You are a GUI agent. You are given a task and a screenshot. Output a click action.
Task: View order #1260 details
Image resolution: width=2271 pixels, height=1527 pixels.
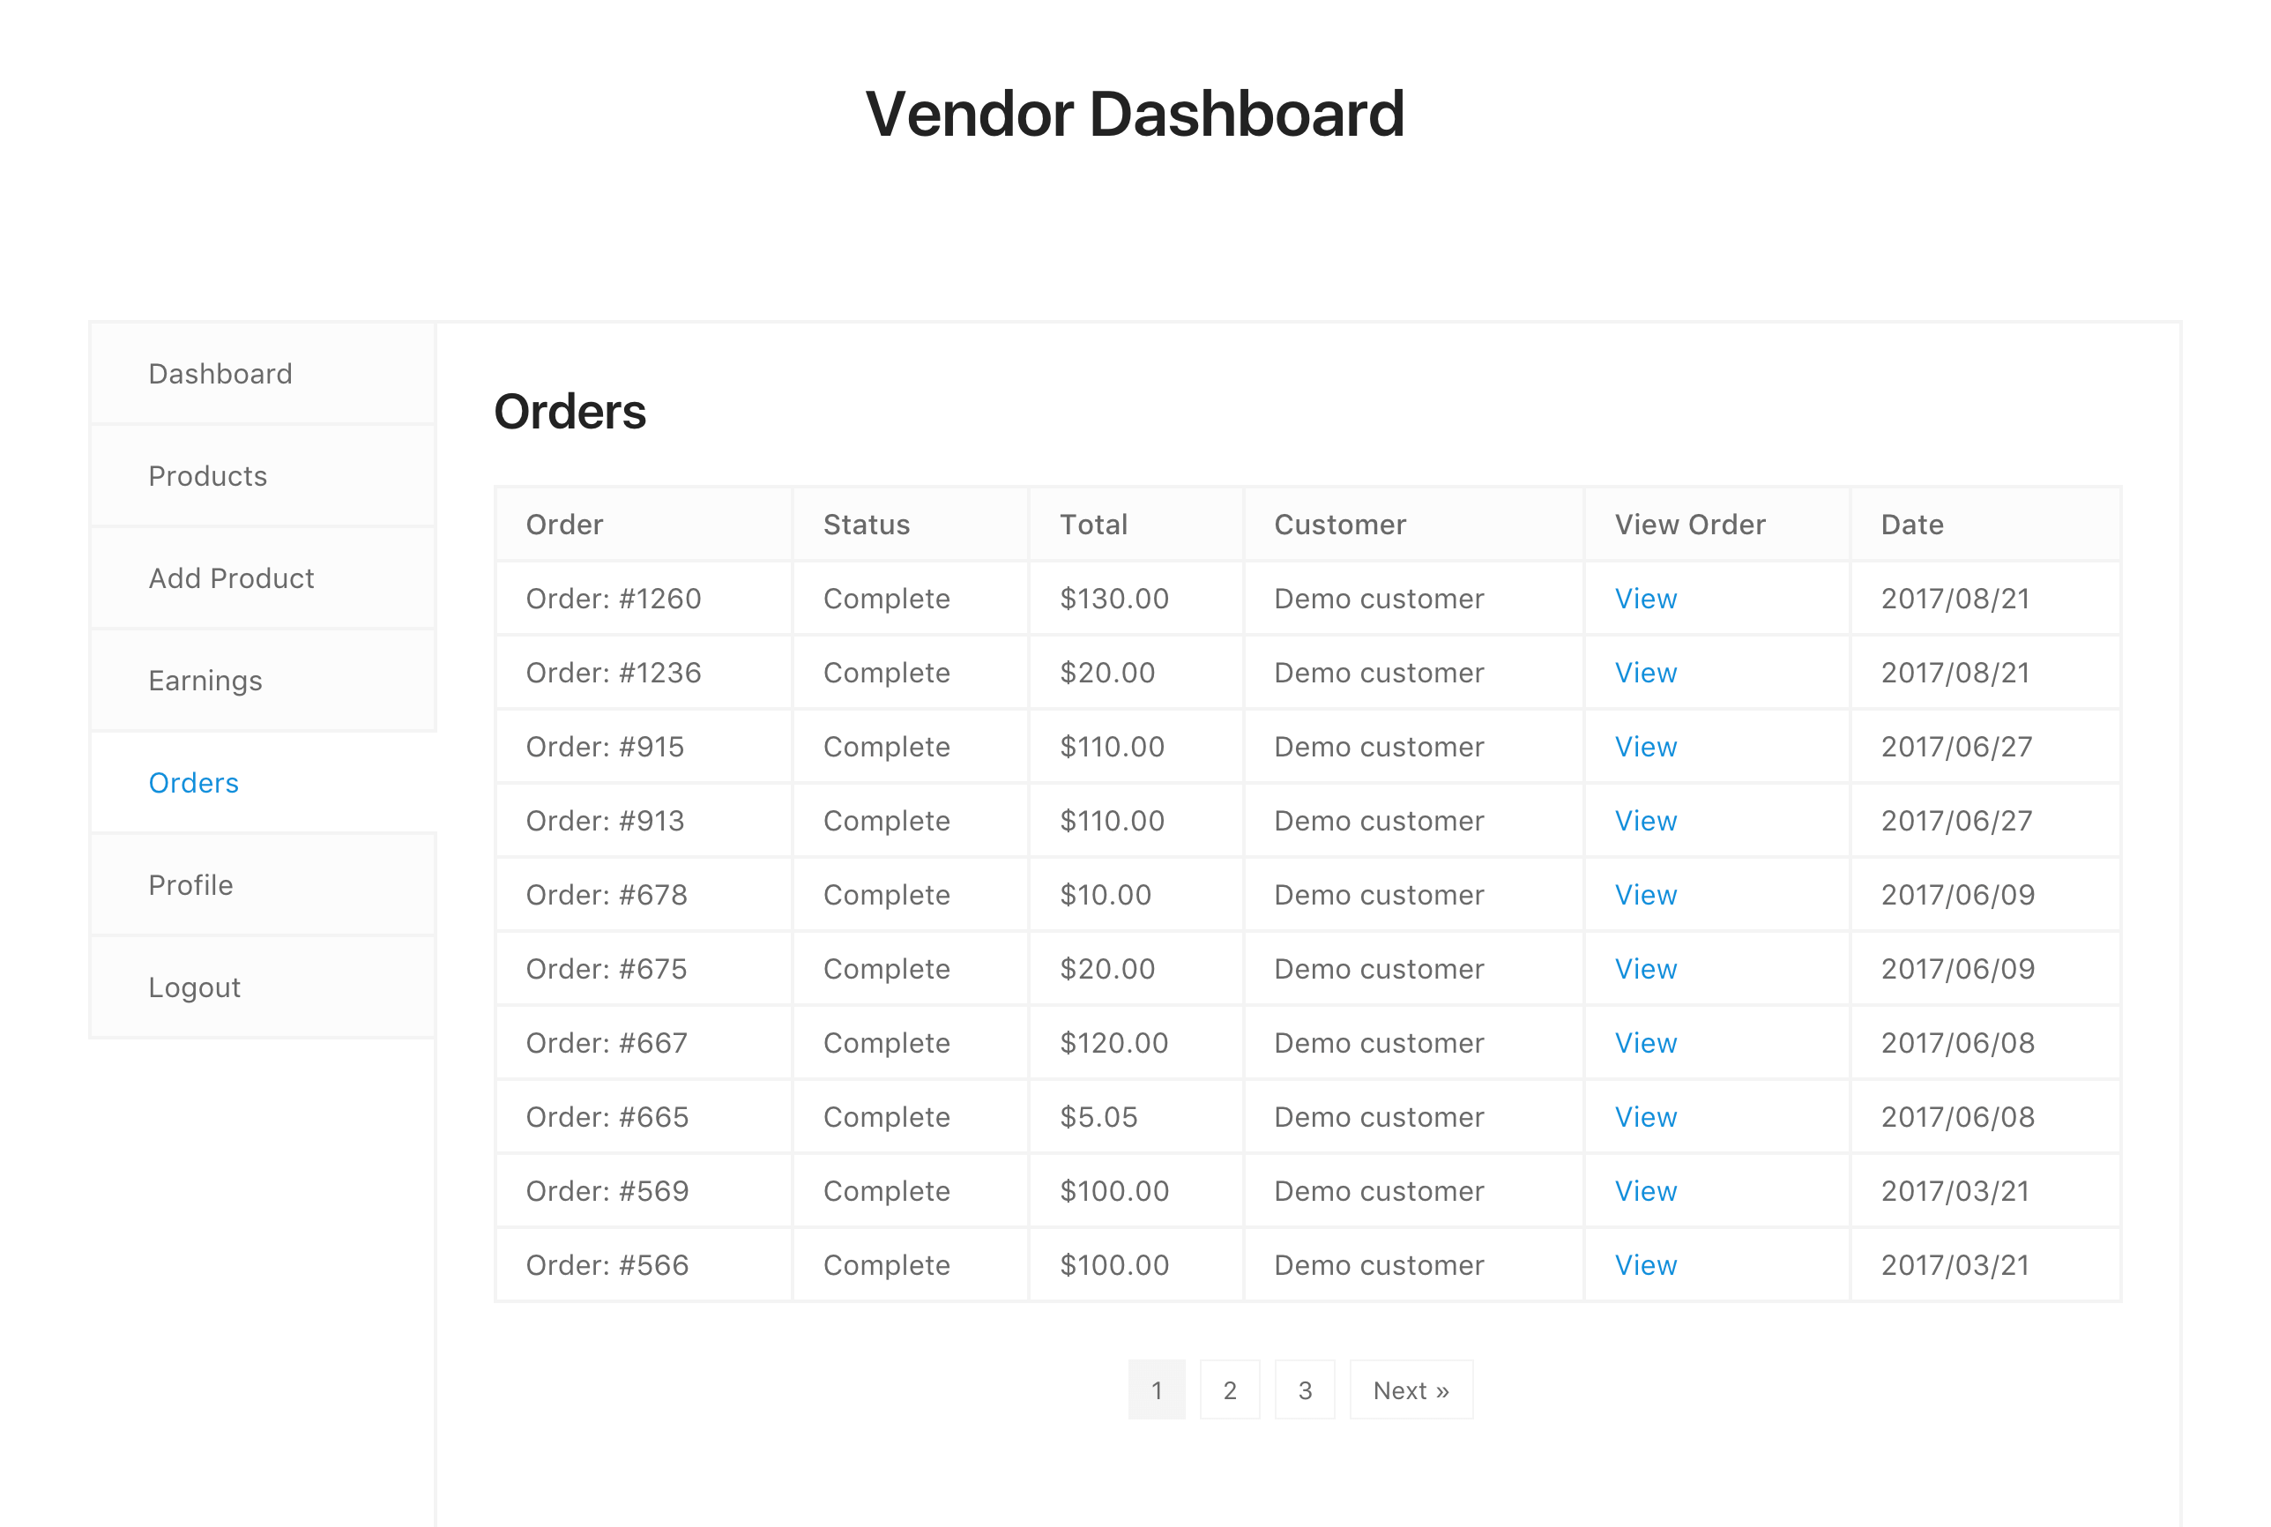[1646, 599]
